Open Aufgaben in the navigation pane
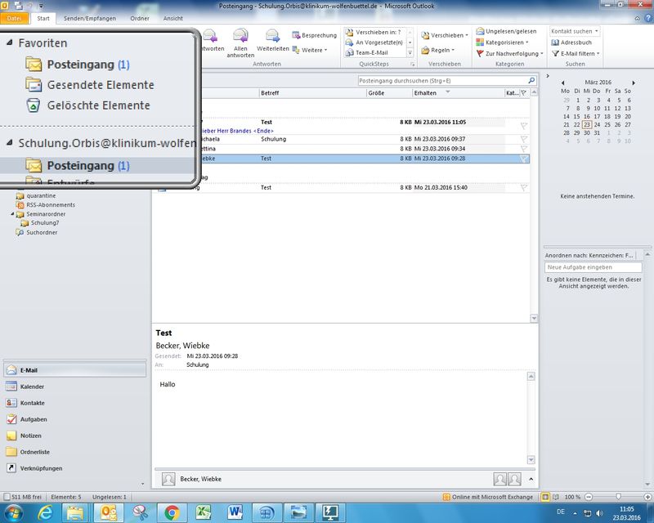654x523 pixels. (x=34, y=419)
